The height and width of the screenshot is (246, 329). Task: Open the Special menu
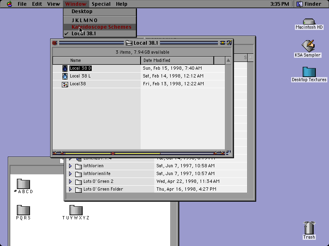(x=101, y=4)
